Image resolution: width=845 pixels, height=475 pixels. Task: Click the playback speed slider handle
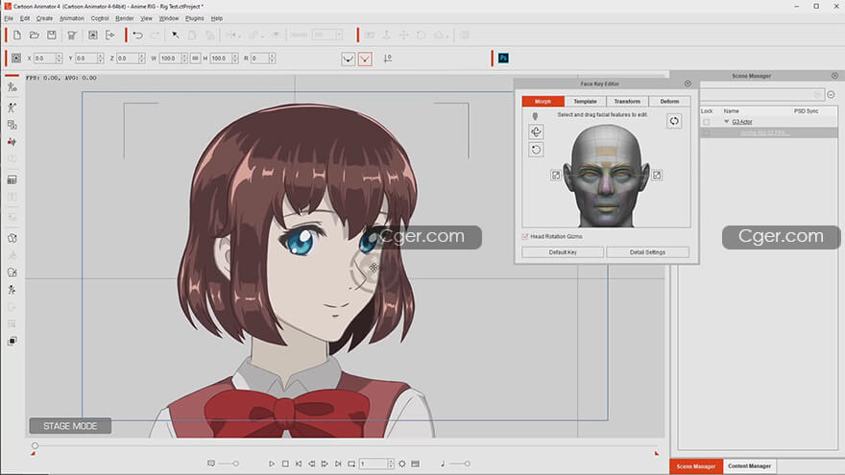235,463
